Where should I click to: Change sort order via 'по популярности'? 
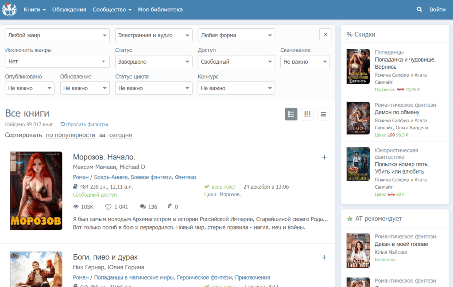70,135
